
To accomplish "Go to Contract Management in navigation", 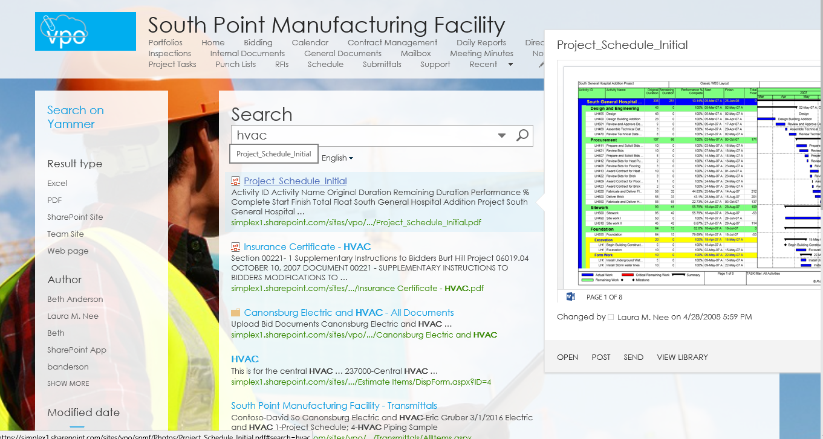I will 392,43.
